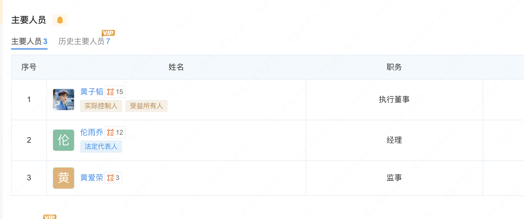This screenshot has height=219, width=524.
Task: Click the 法定代表人 tag
Action: point(101,147)
